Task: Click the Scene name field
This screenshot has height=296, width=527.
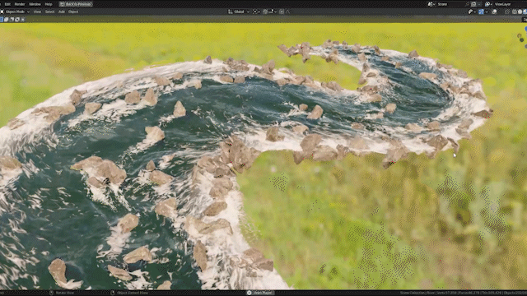Action: [450, 4]
